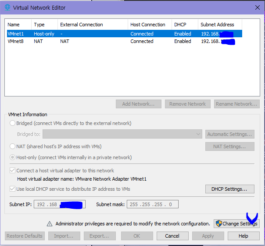Toggle Connect a host virtual adapter checkbox
Screen dimensions: 265x246
12,171
